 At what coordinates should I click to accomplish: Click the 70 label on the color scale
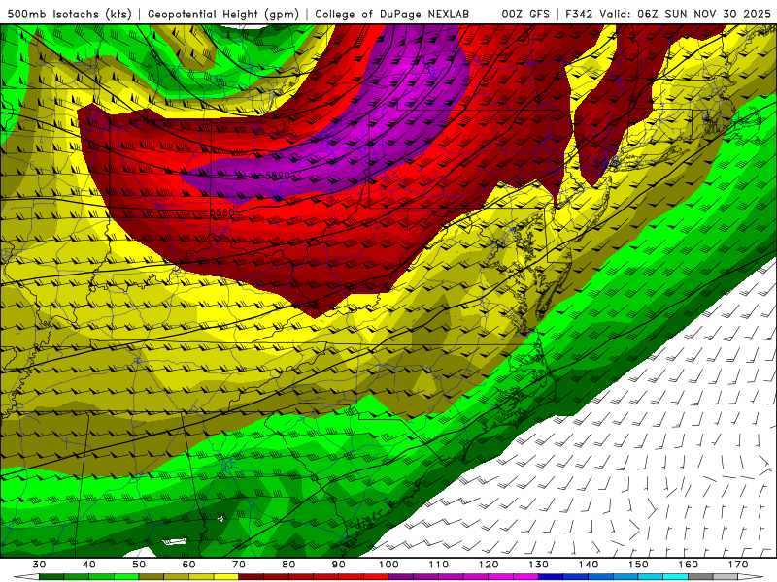(239, 565)
